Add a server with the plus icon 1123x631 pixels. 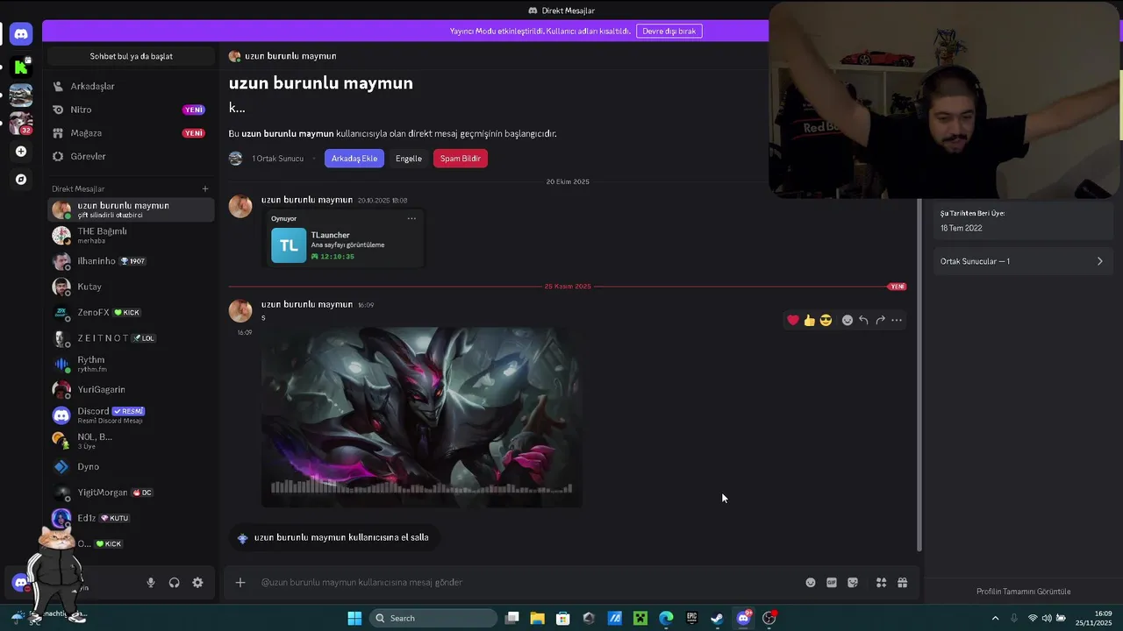(x=21, y=152)
